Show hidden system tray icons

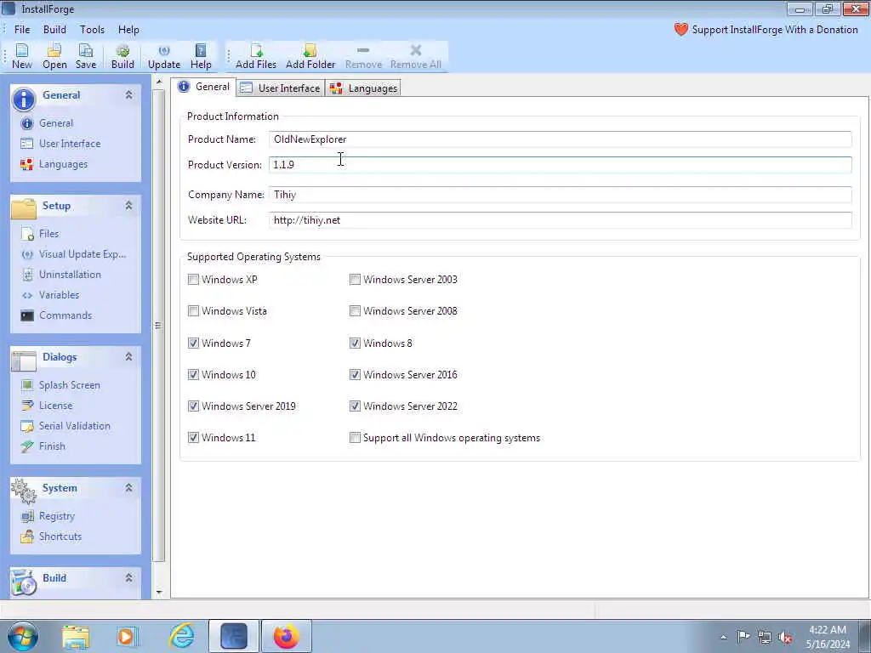tap(723, 638)
